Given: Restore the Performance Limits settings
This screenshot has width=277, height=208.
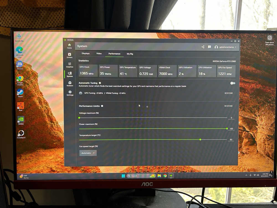Looking at the screenshot, I should pos(229,106).
